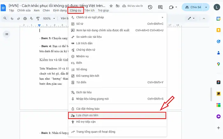Click the Chia sẻ share button
This screenshot has height=139, width=223.
[193, 7]
